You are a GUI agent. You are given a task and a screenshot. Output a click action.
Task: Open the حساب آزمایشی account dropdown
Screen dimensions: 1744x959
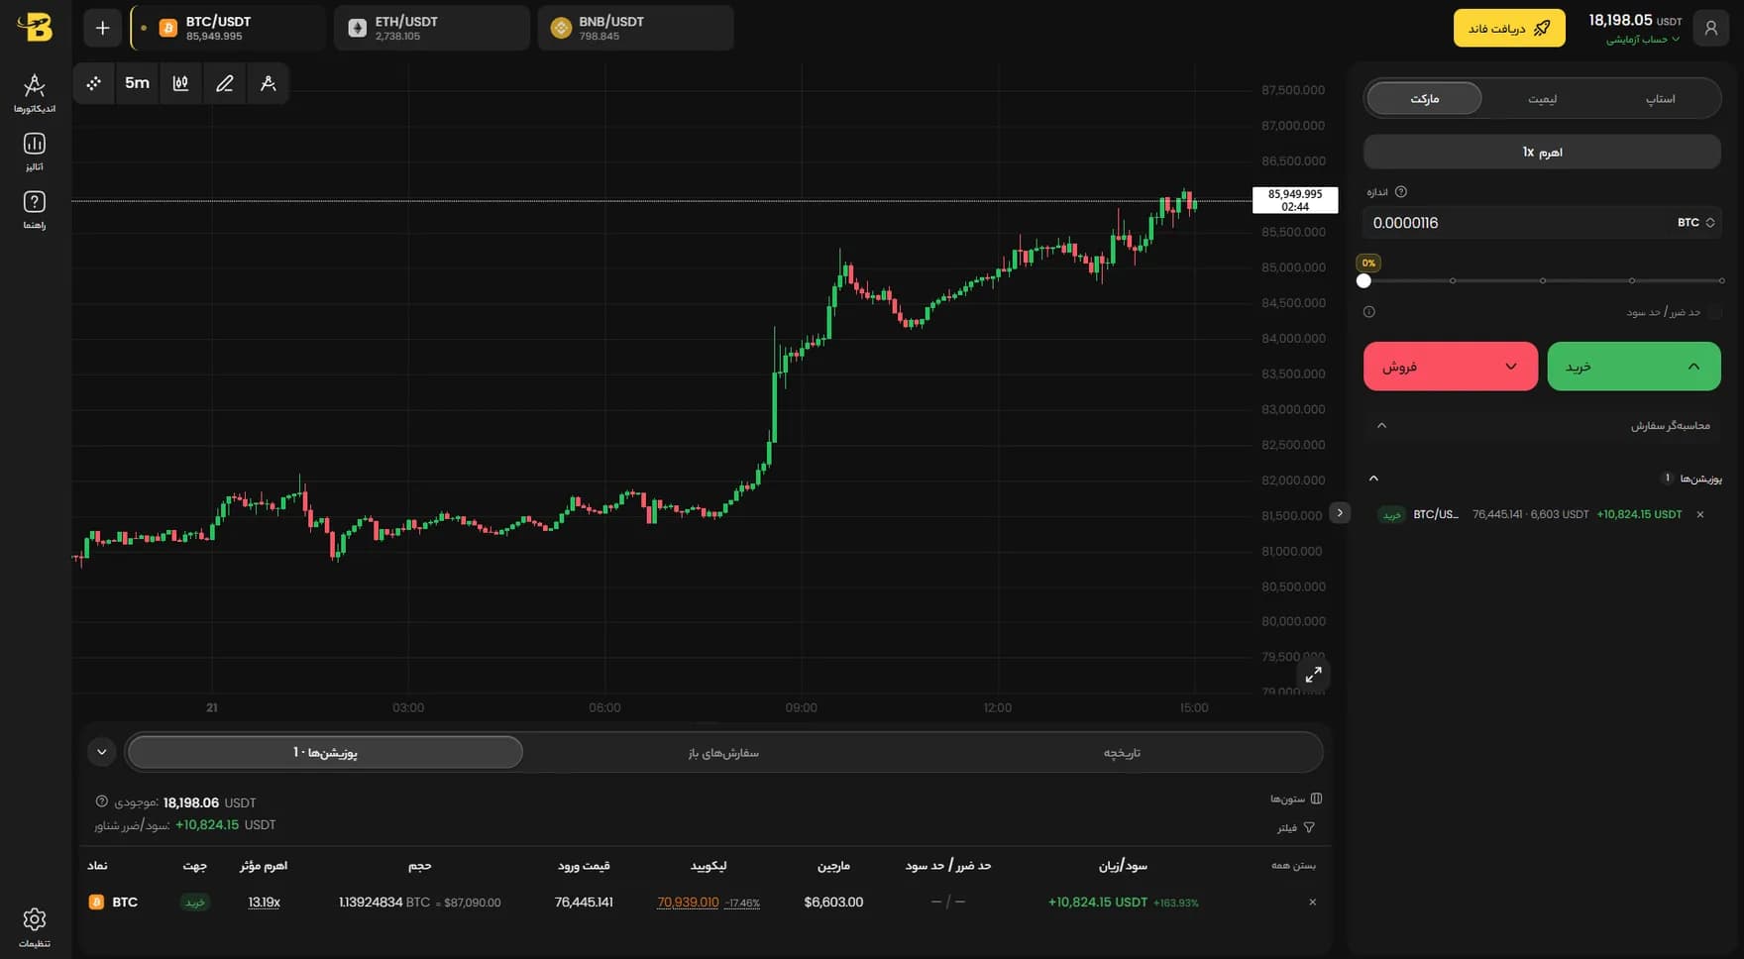click(1643, 40)
